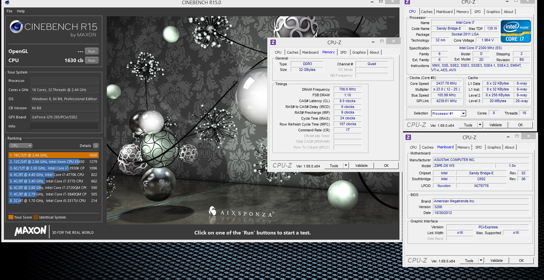Viewport: 544px width, 280px height.
Task: Click the Details arrow button in Ranking
Action: 96,146
